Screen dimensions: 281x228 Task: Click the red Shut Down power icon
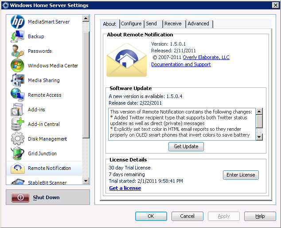[20, 197]
